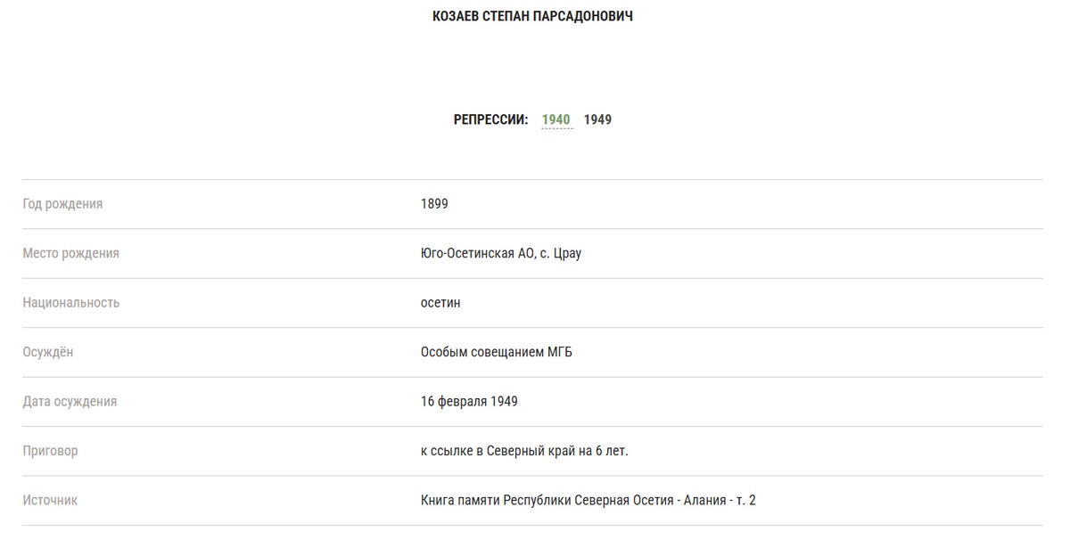Click the Год рождения field label
The height and width of the screenshot is (548, 1070).
click(62, 204)
